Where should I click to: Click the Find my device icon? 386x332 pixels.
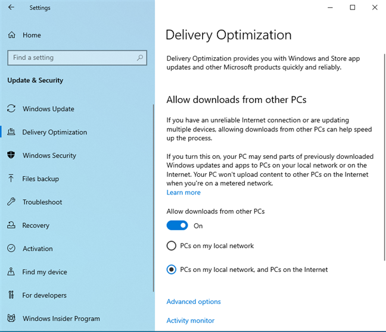(11, 271)
